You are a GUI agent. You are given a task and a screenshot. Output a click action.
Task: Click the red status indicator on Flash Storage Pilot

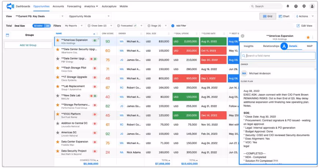(x=95, y=68)
